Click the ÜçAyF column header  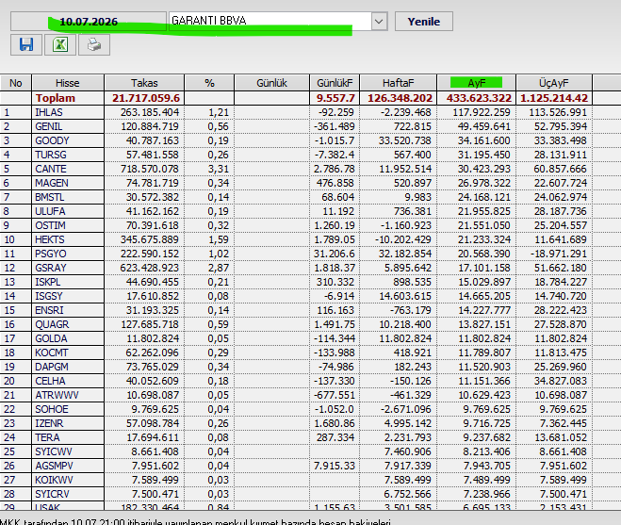click(x=554, y=83)
